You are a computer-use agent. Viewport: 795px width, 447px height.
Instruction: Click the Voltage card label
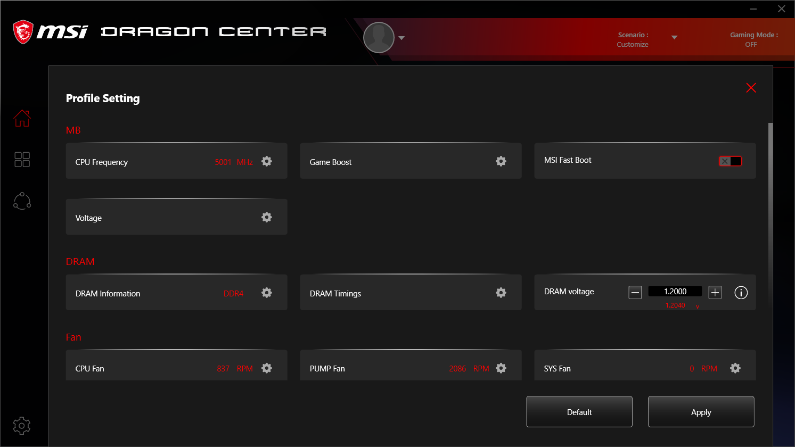point(88,218)
